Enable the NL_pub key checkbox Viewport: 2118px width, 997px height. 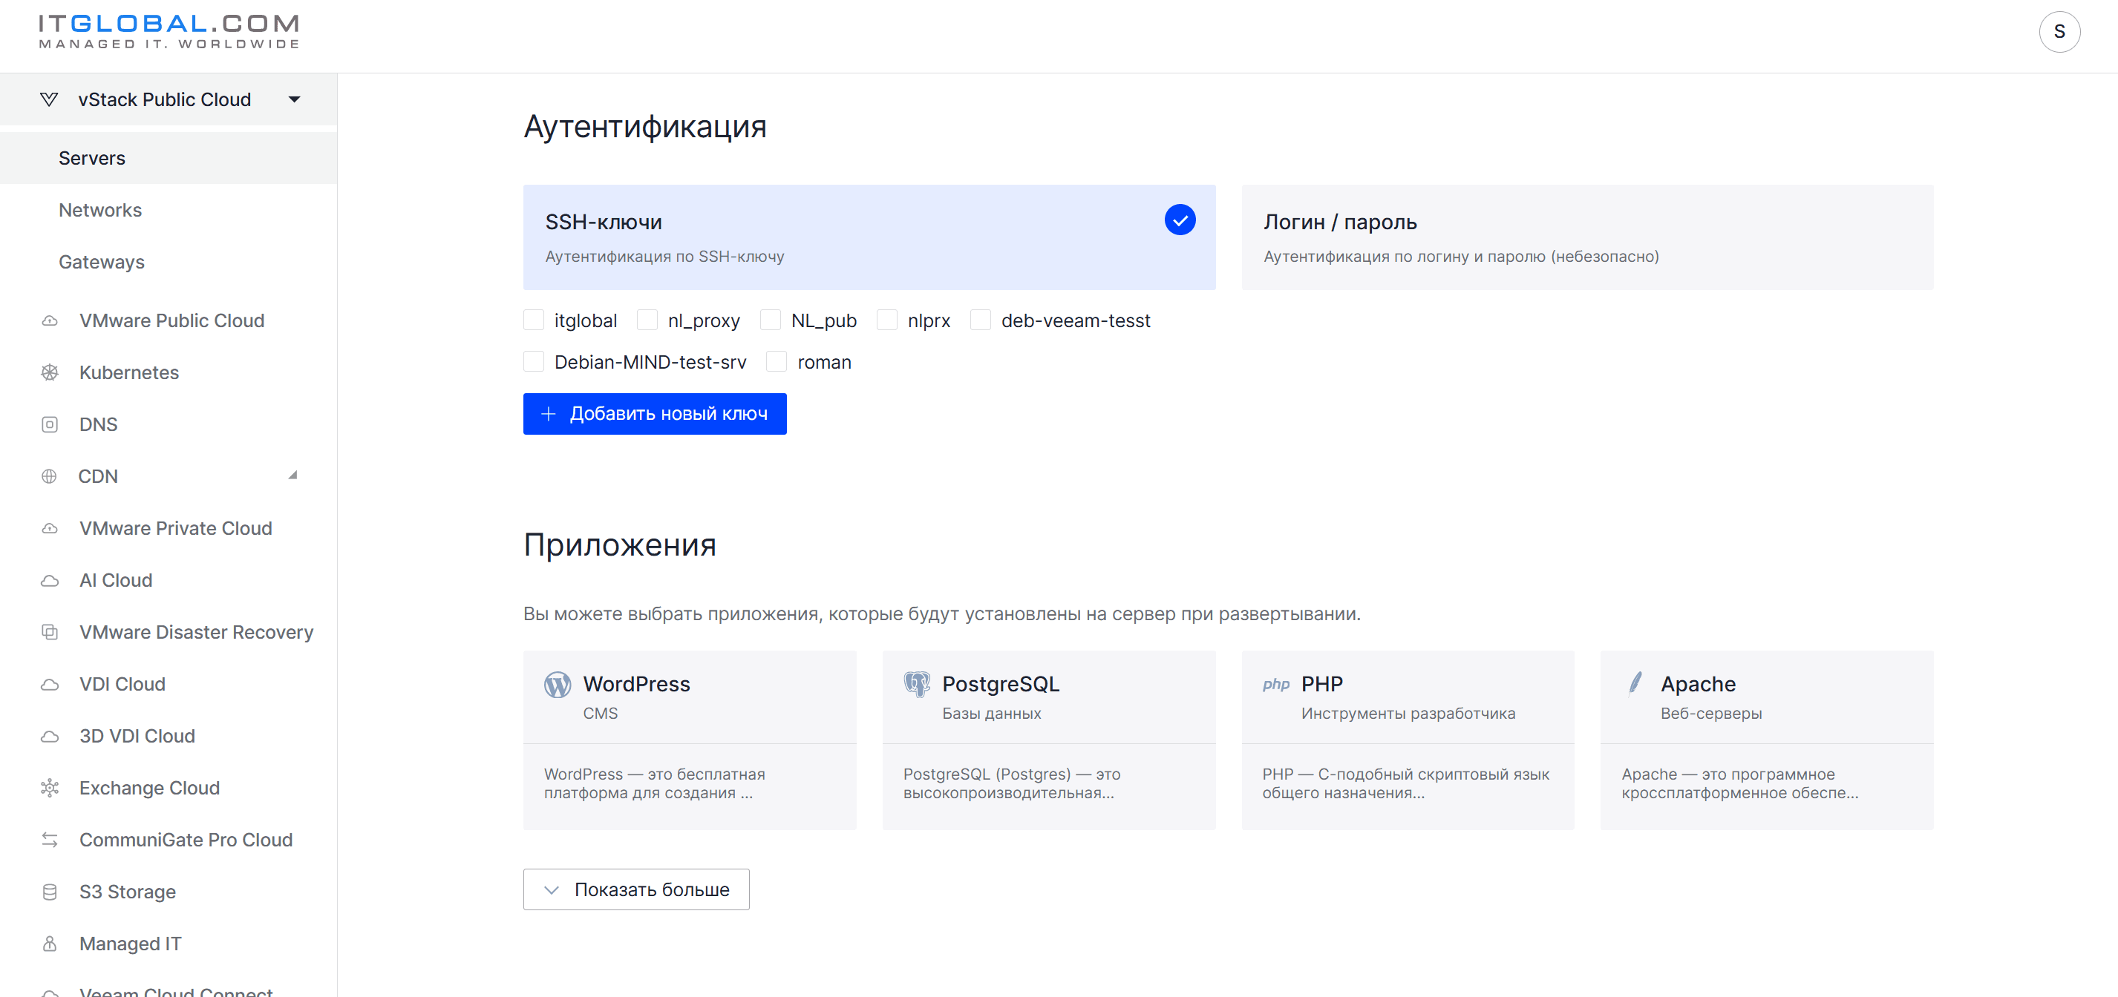point(771,320)
